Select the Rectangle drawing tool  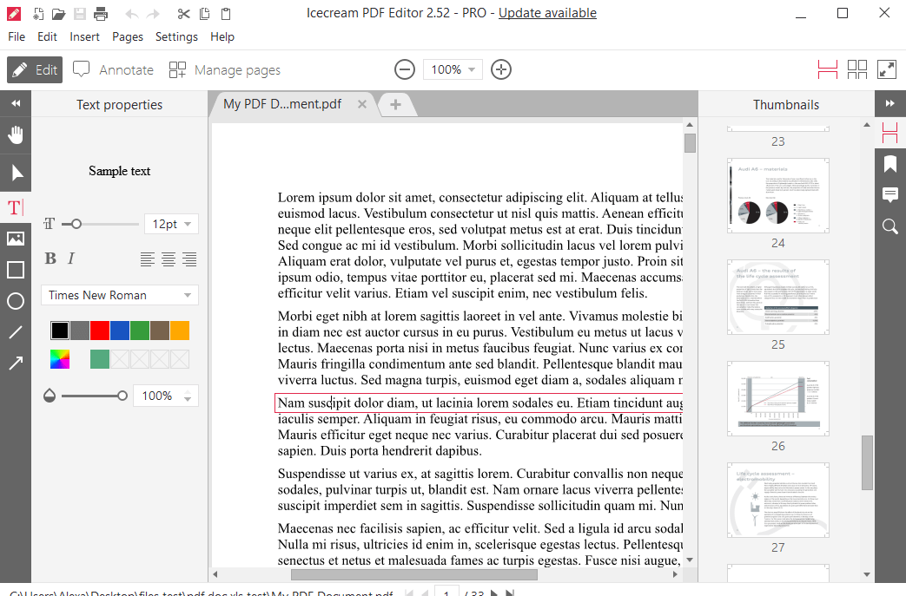pyautogui.click(x=15, y=270)
